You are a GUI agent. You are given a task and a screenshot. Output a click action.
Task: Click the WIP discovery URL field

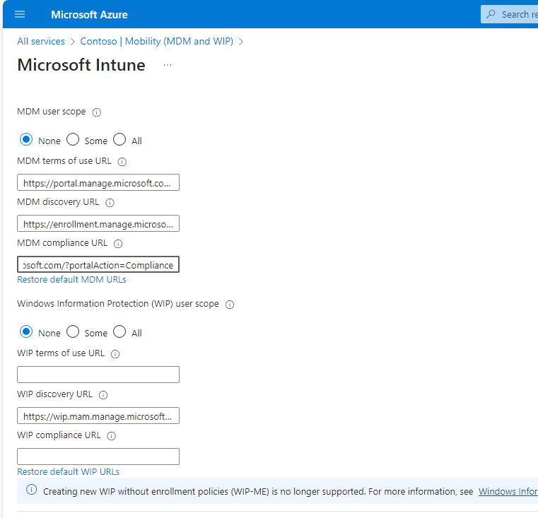(98, 416)
